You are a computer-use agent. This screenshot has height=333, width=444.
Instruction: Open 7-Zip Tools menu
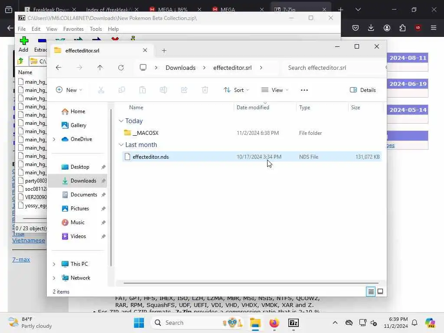point(96,29)
